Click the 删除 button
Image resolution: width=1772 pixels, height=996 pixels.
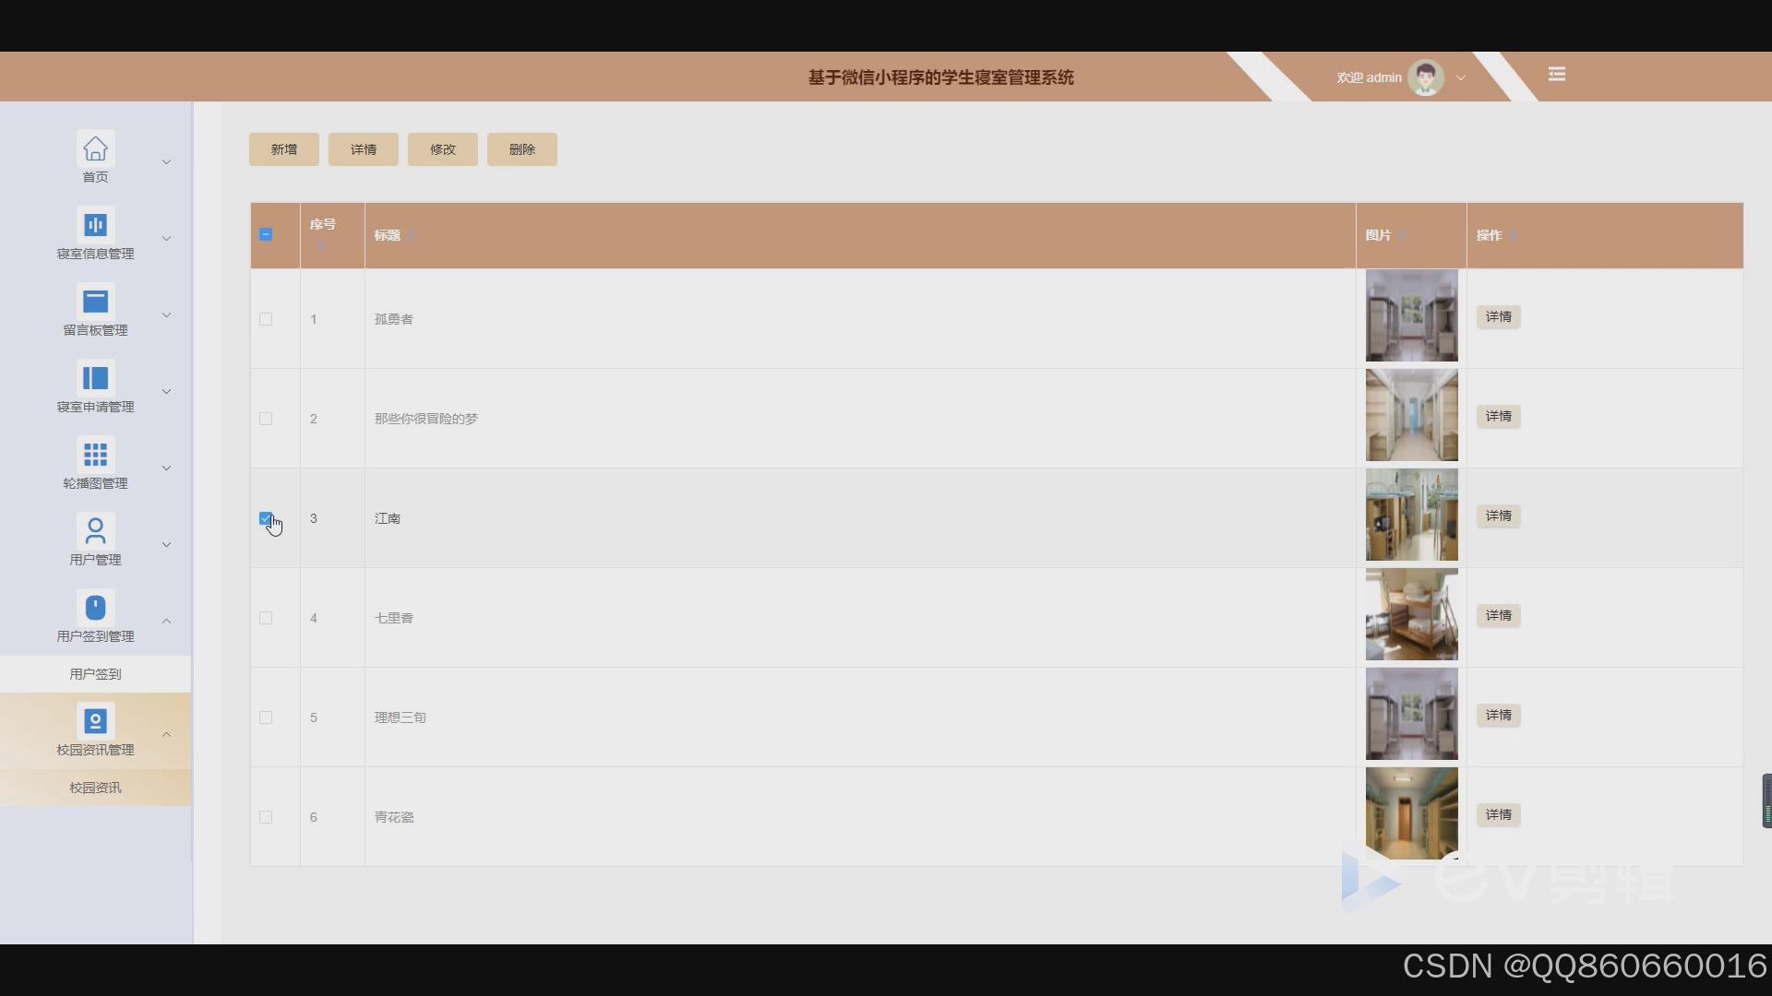coord(521,149)
